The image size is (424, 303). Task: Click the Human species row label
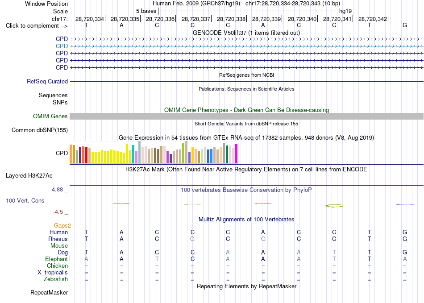[58, 232]
